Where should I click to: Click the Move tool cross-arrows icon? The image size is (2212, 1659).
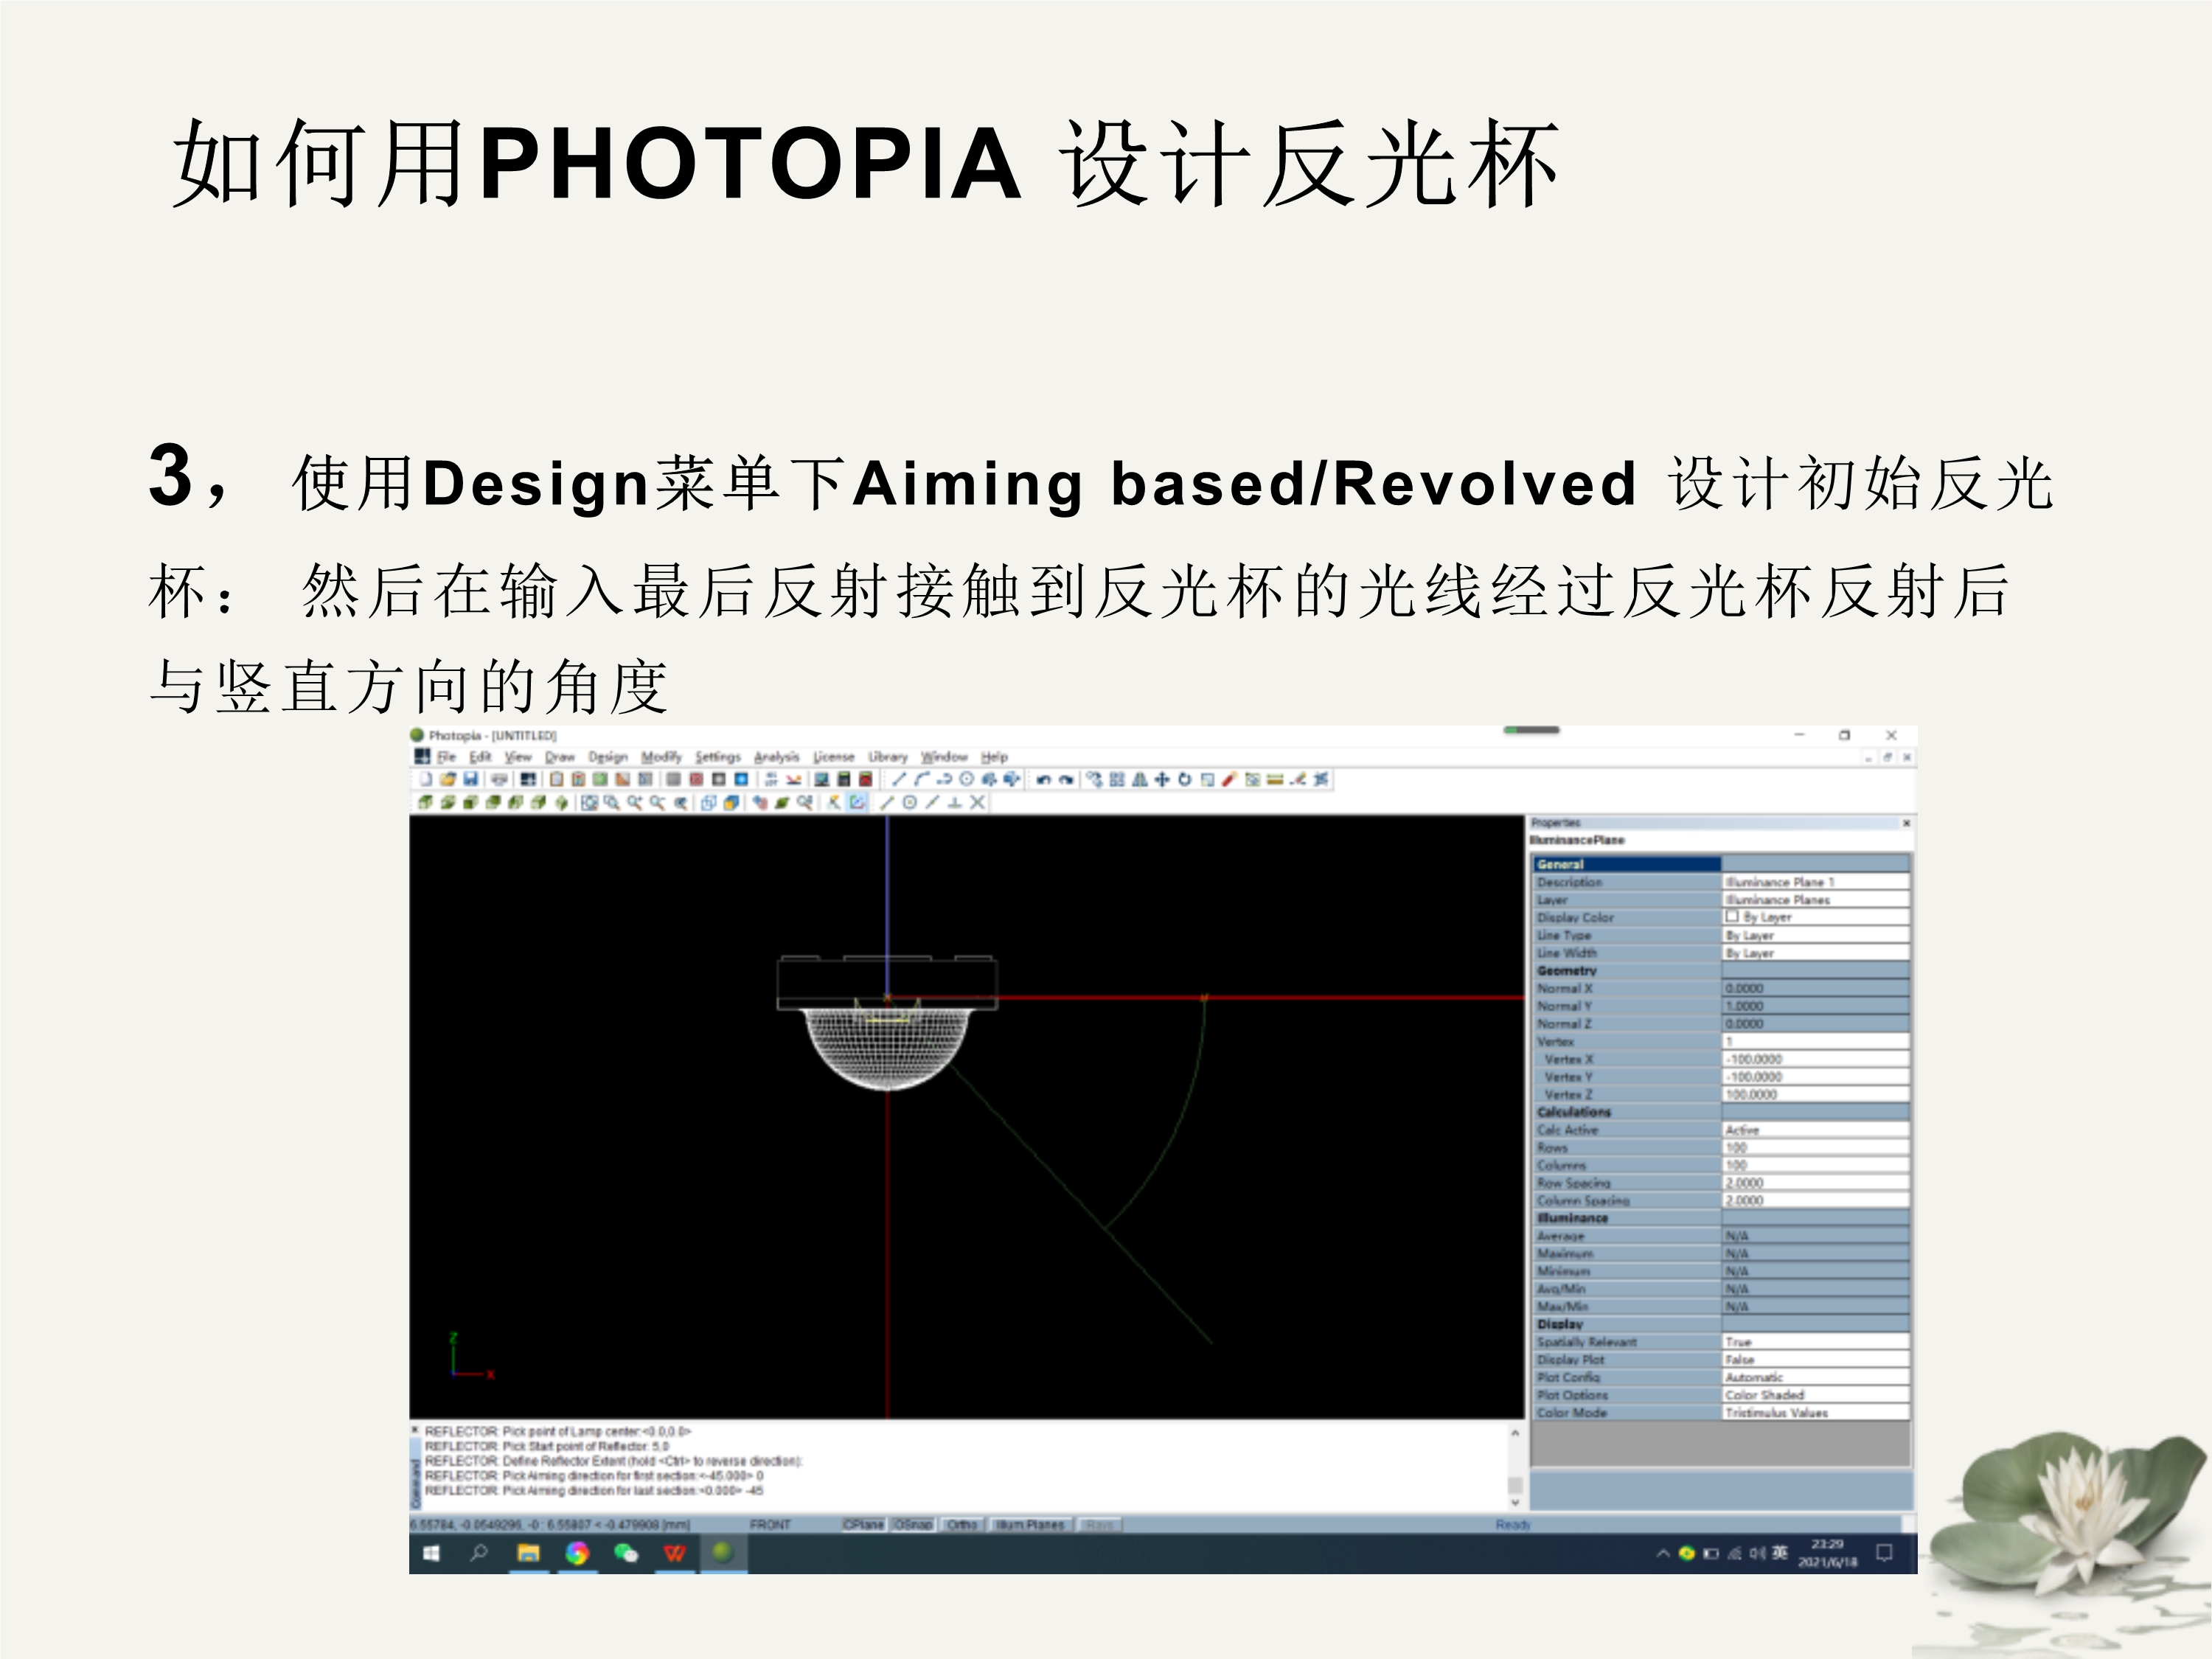(1161, 780)
